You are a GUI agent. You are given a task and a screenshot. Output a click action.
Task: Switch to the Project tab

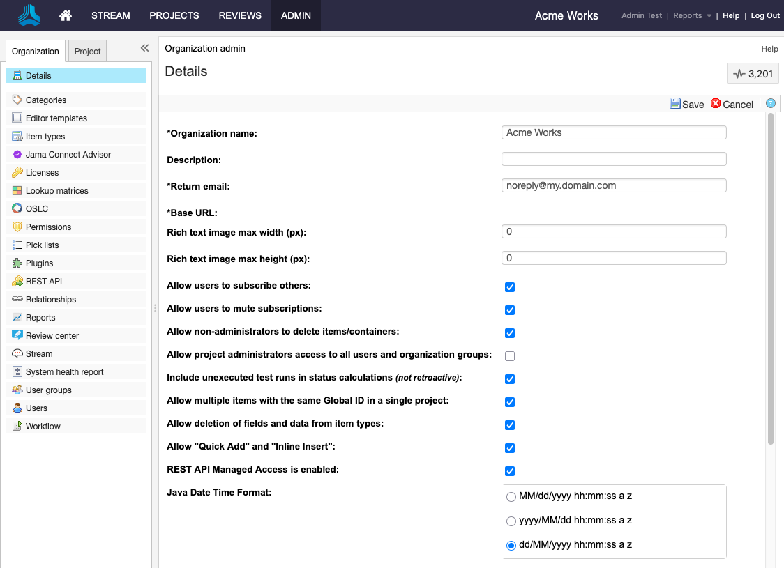[87, 51]
